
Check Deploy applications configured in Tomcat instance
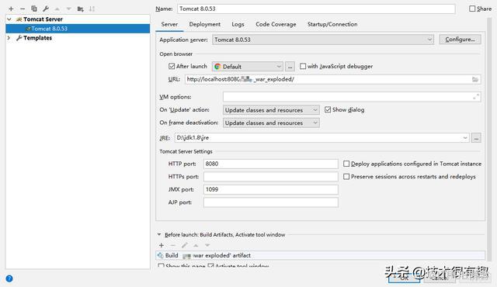[x=346, y=164]
